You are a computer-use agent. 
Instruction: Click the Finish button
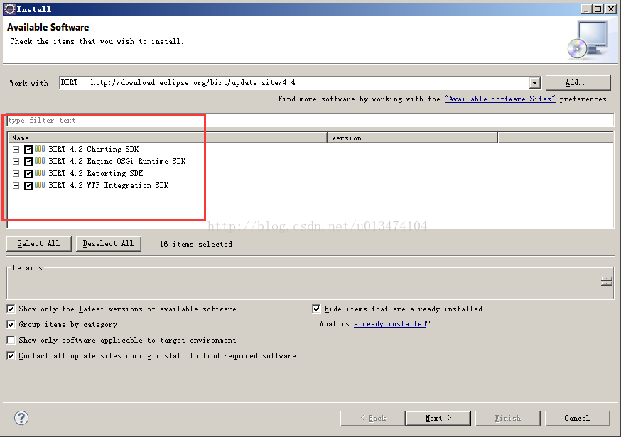[508, 418]
